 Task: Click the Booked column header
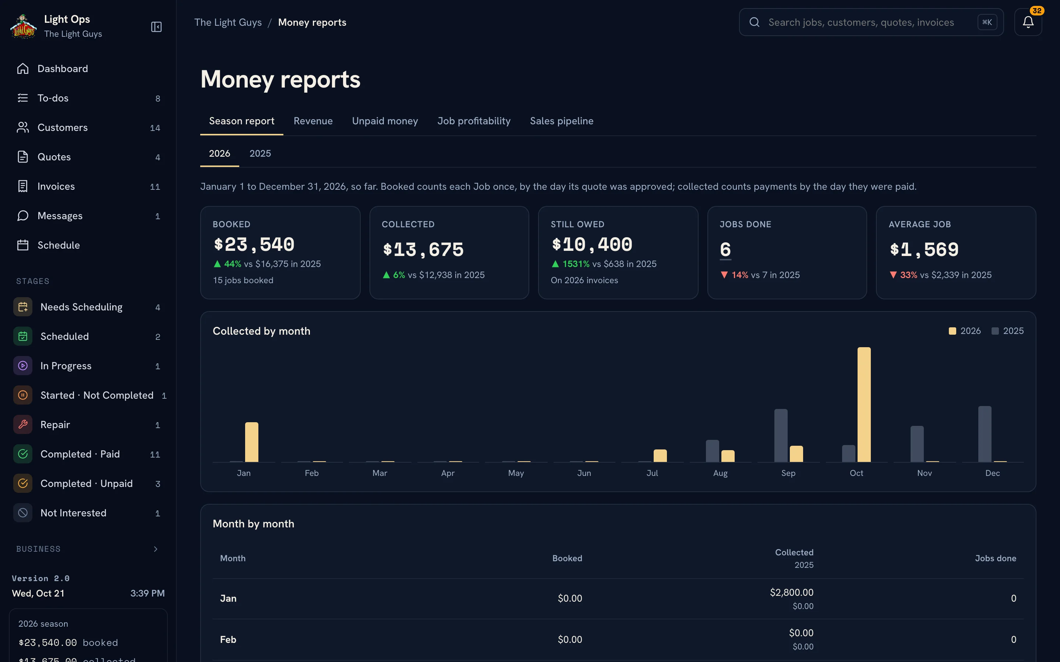click(x=567, y=558)
